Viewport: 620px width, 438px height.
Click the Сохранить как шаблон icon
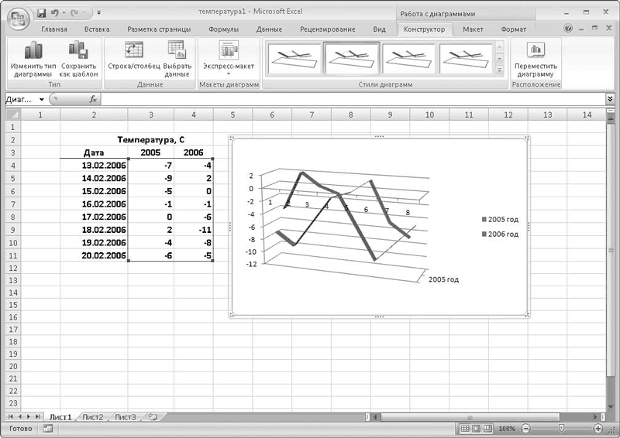click(x=79, y=51)
